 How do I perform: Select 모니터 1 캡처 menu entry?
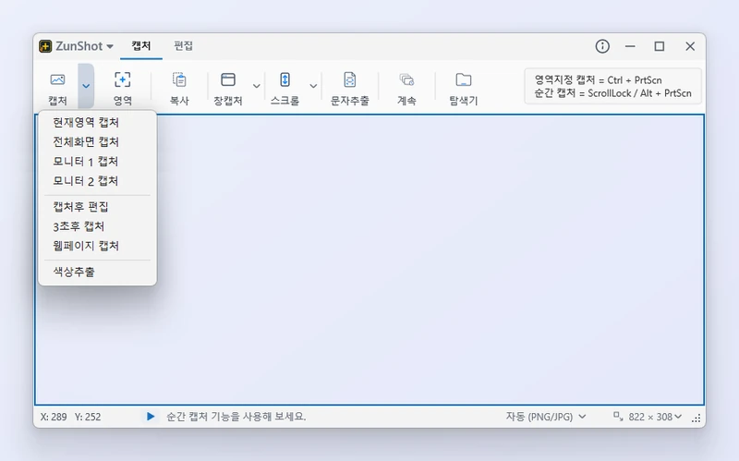pyautogui.click(x=97, y=161)
